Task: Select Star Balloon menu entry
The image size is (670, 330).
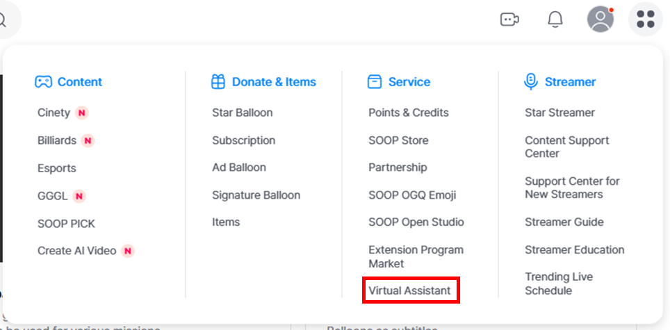Action: pyautogui.click(x=242, y=113)
